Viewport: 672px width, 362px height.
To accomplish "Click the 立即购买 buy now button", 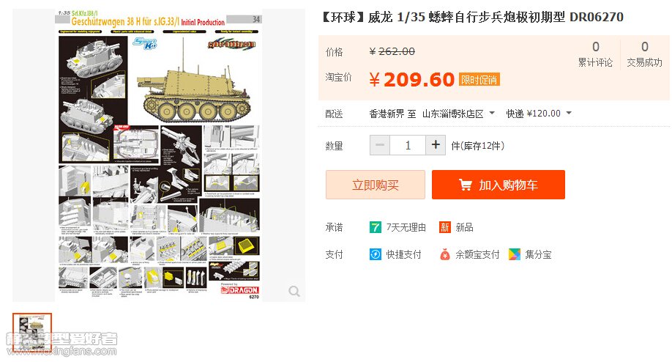I will pos(376,185).
